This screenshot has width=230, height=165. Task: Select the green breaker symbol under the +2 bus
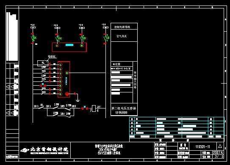[x=58, y=38]
